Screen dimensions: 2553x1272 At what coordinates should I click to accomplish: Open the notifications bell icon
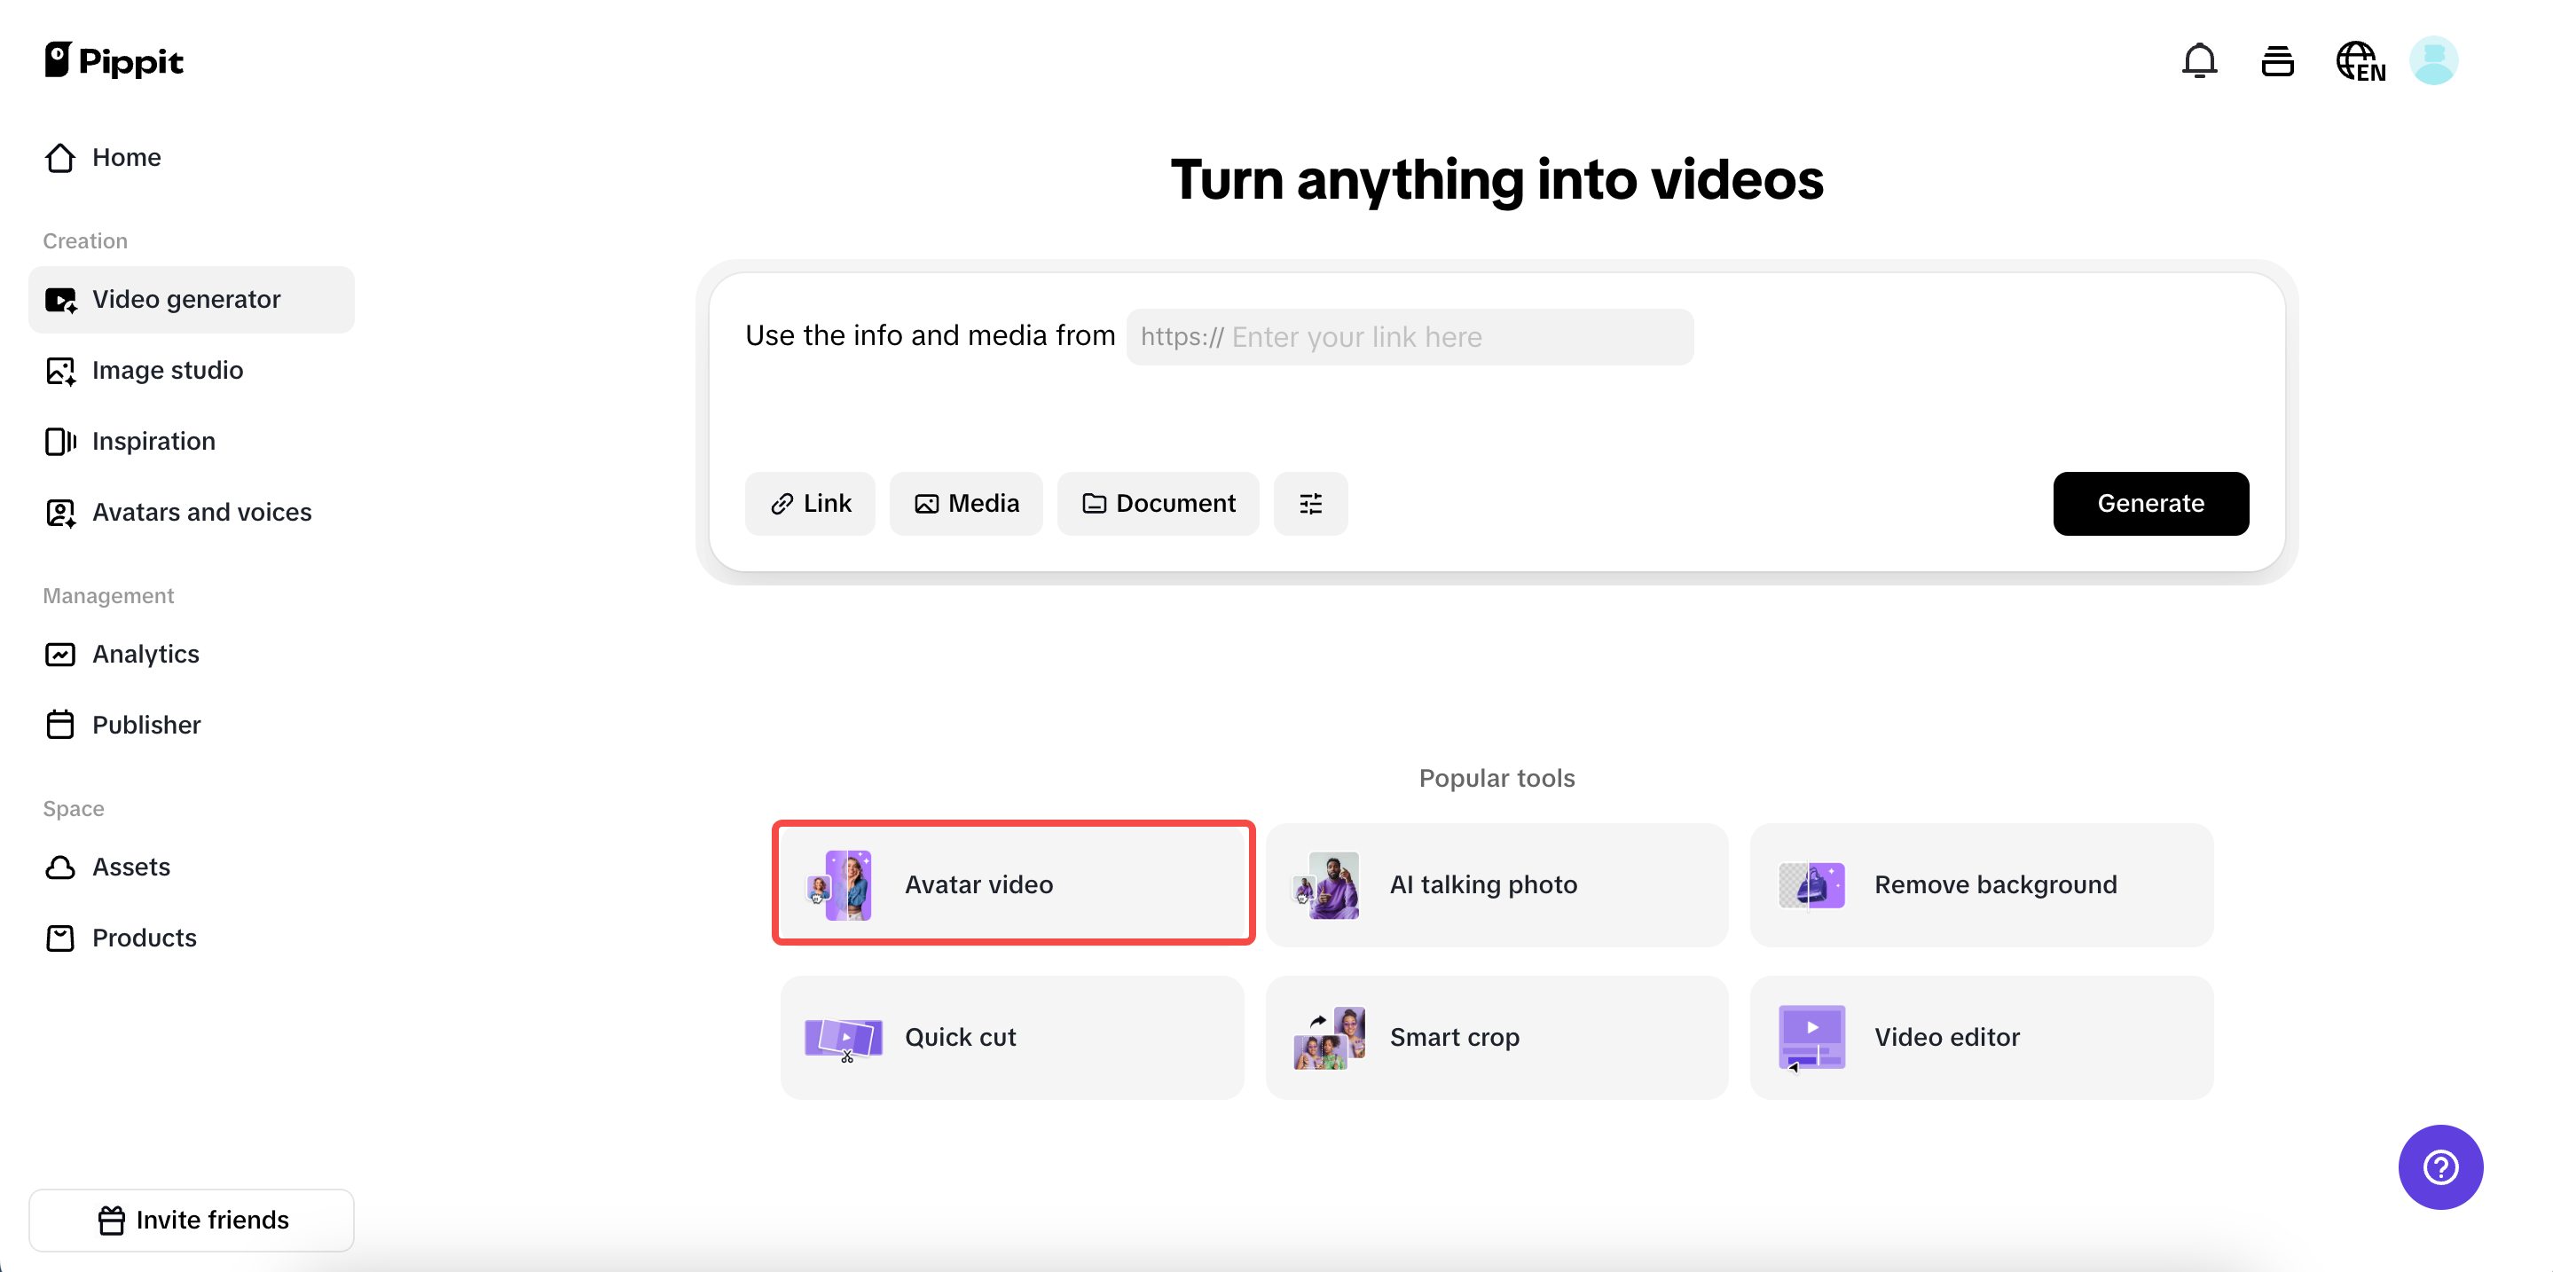pyautogui.click(x=2198, y=61)
